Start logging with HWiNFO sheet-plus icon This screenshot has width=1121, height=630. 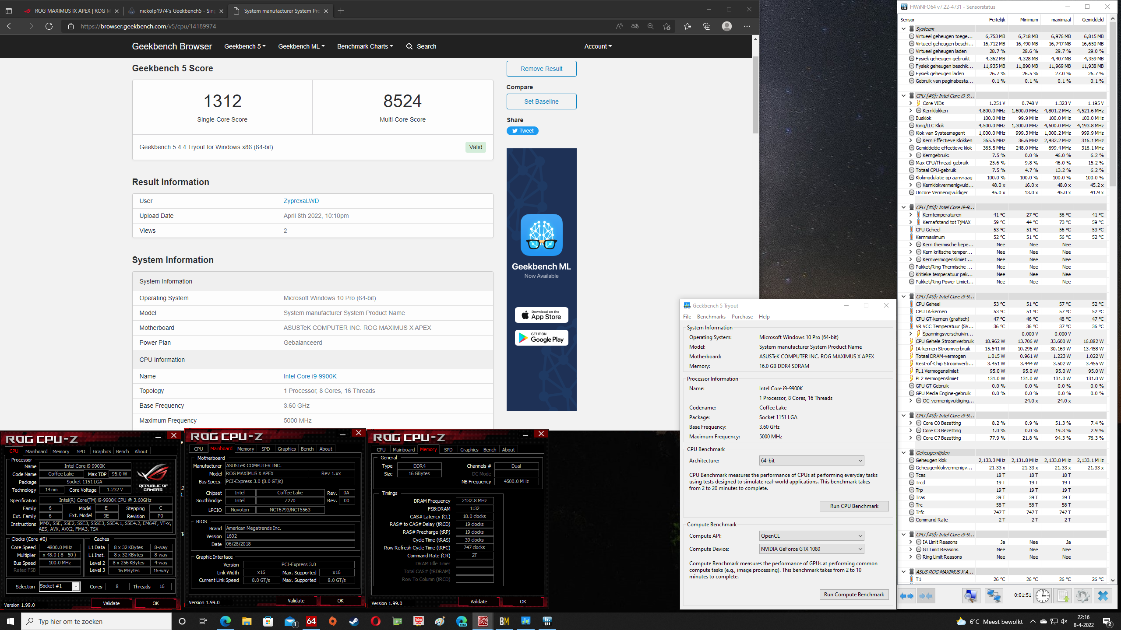(1063, 596)
